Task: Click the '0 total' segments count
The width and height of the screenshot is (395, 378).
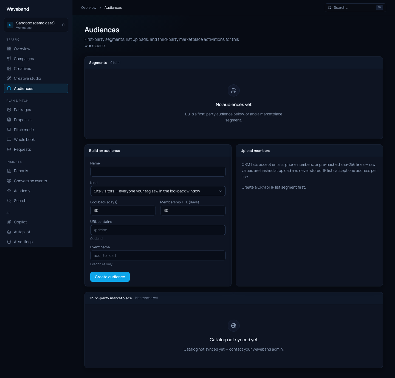Action: coord(115,63)
